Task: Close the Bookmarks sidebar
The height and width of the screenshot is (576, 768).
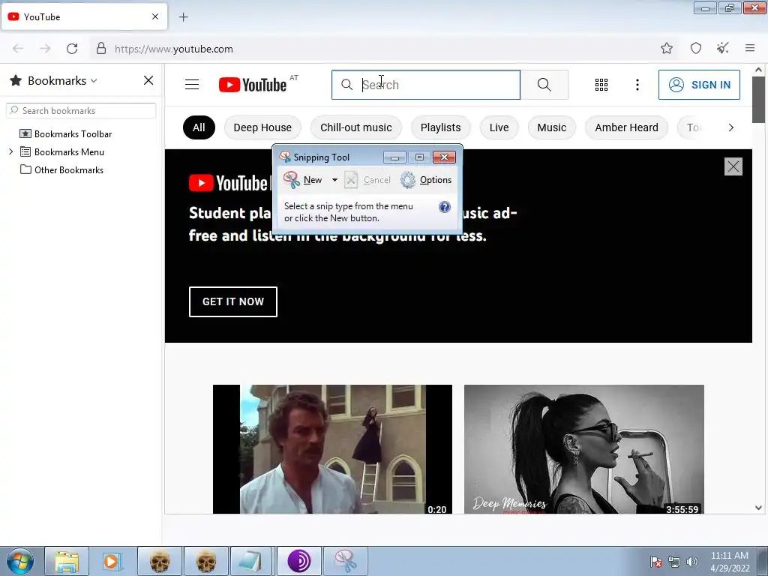Action: [148, 80]
